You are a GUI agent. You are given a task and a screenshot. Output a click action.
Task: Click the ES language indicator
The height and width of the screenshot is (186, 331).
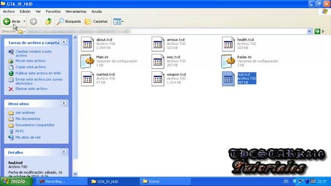(286, 181)
